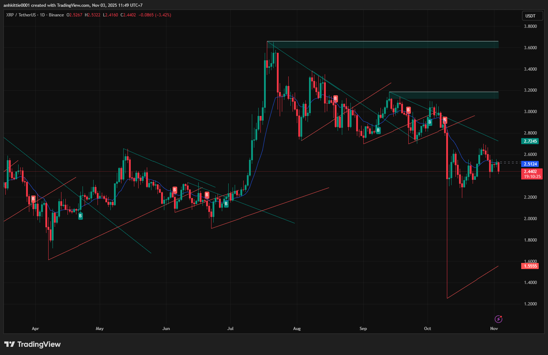
Task: Select the red 2.4402 current price label
Action: pyautogui.click(x=530, y=172)
